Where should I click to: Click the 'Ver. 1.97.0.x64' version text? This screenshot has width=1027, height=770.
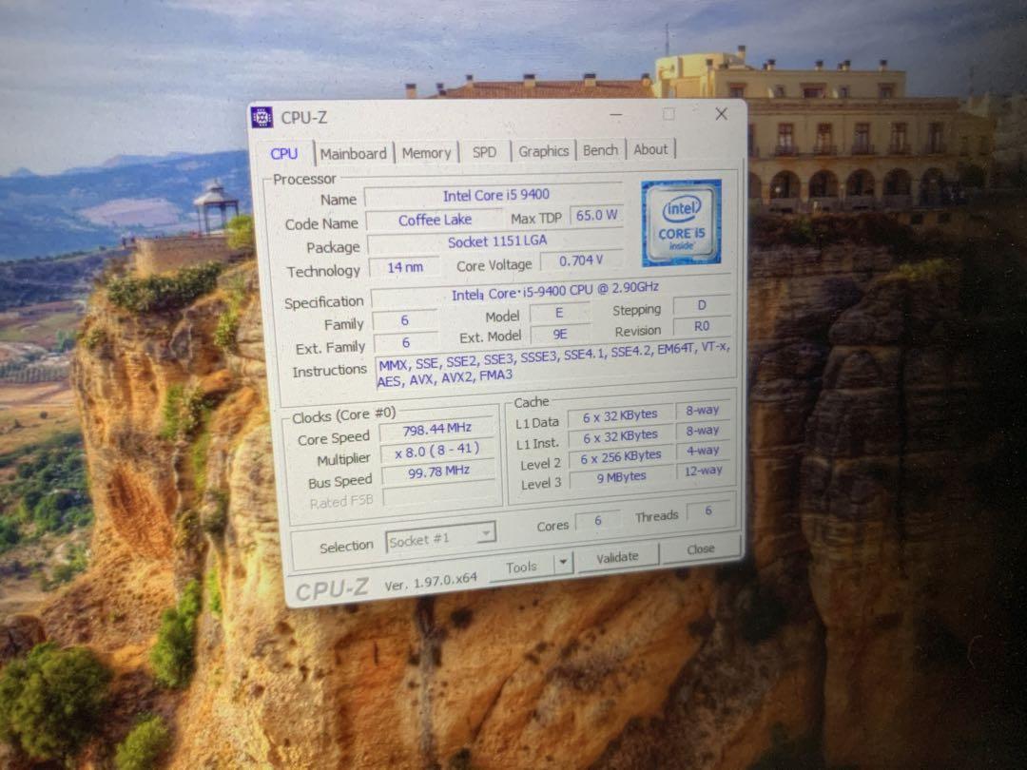click(x=431, y=583)
